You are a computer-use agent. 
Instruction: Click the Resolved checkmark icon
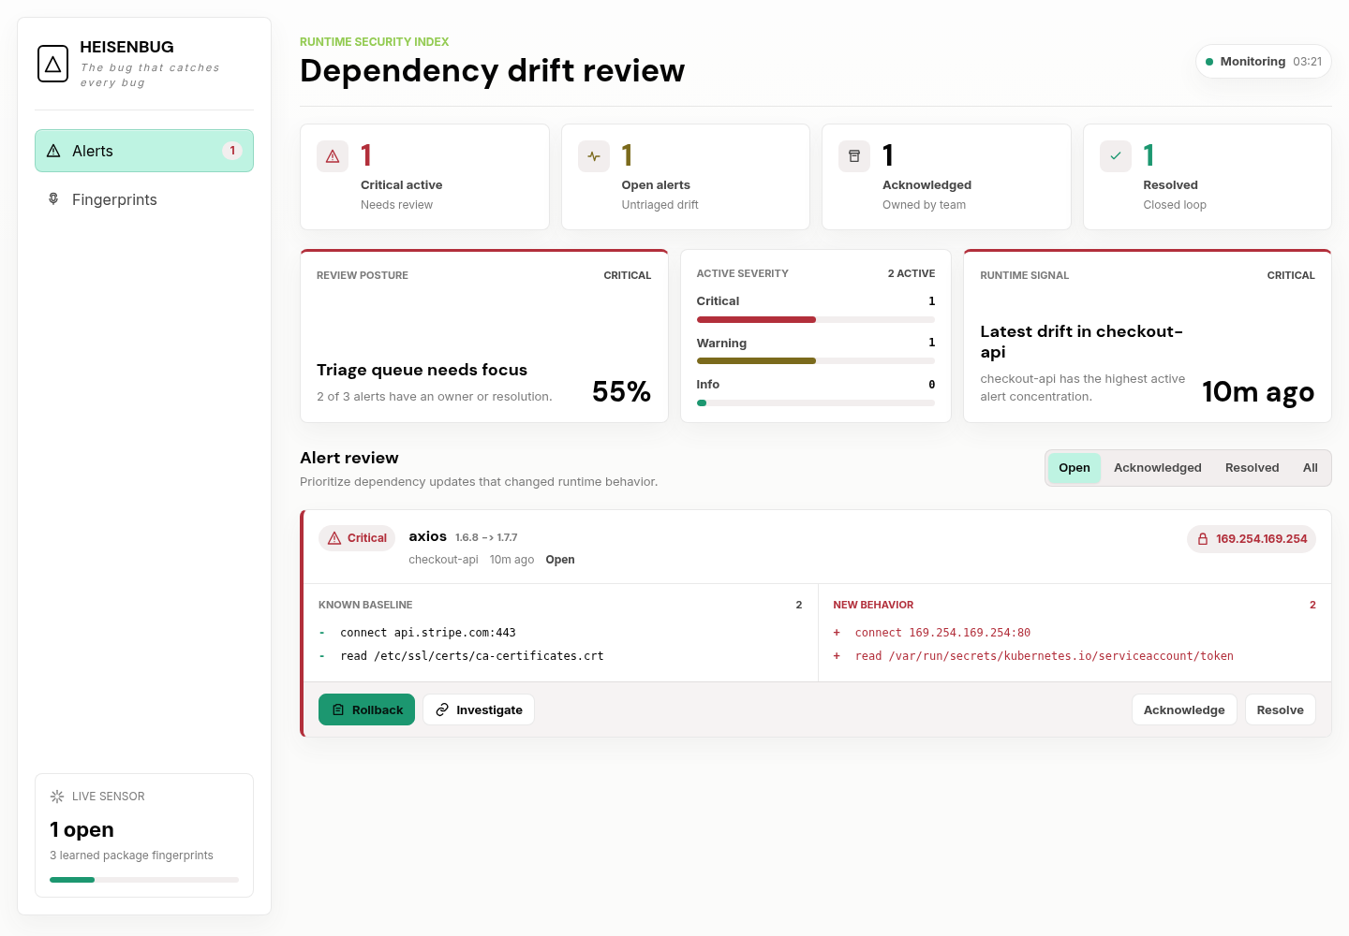click(x=1116, y=156)
